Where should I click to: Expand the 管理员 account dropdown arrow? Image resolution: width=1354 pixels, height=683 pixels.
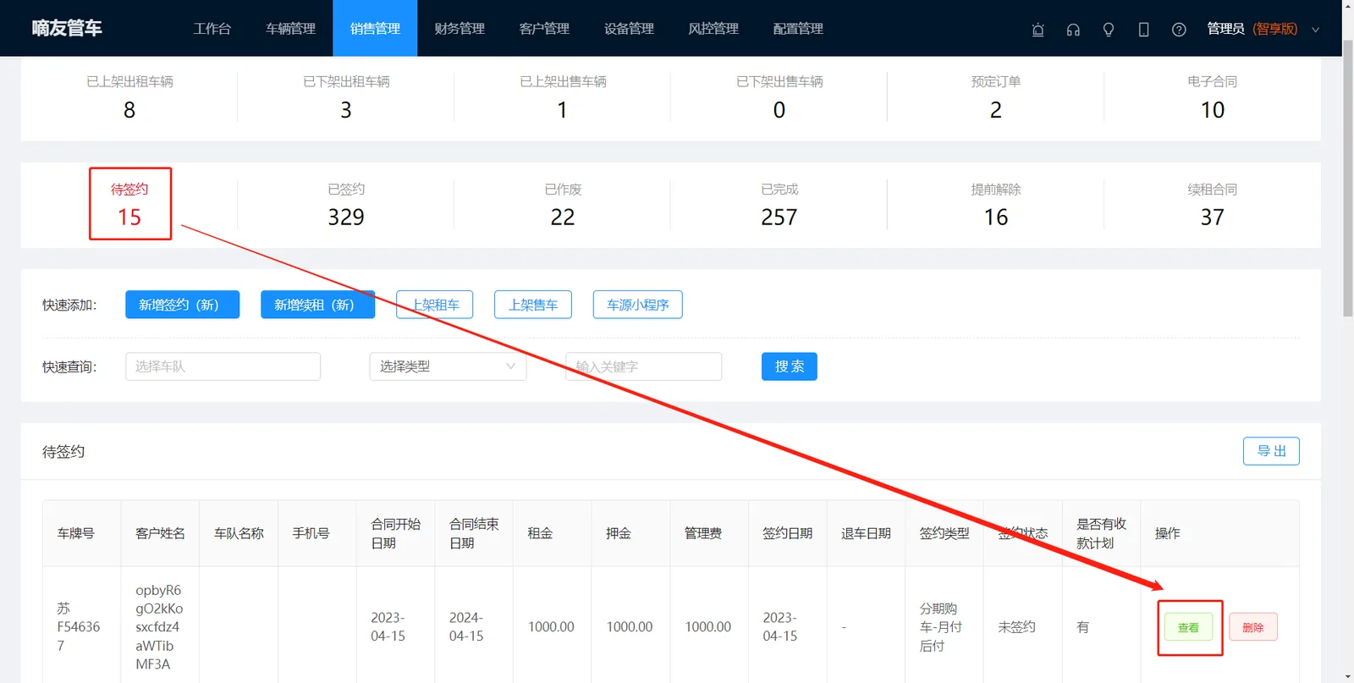pyautogui.click(x=1315, y=30)
